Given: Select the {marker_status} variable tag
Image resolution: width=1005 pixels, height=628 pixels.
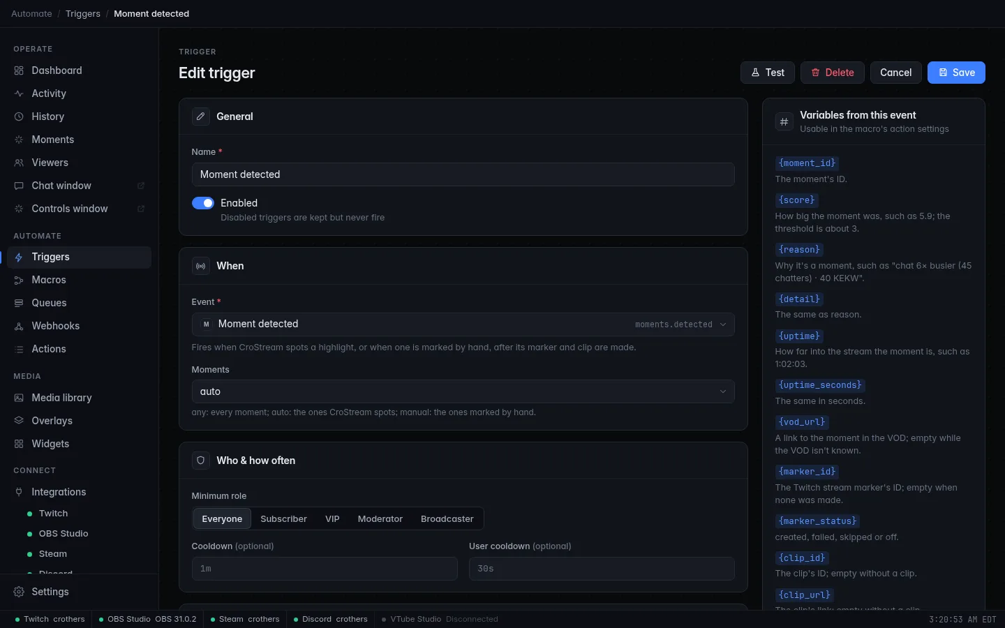Looking at the screenshot, I should coord(817,521).
